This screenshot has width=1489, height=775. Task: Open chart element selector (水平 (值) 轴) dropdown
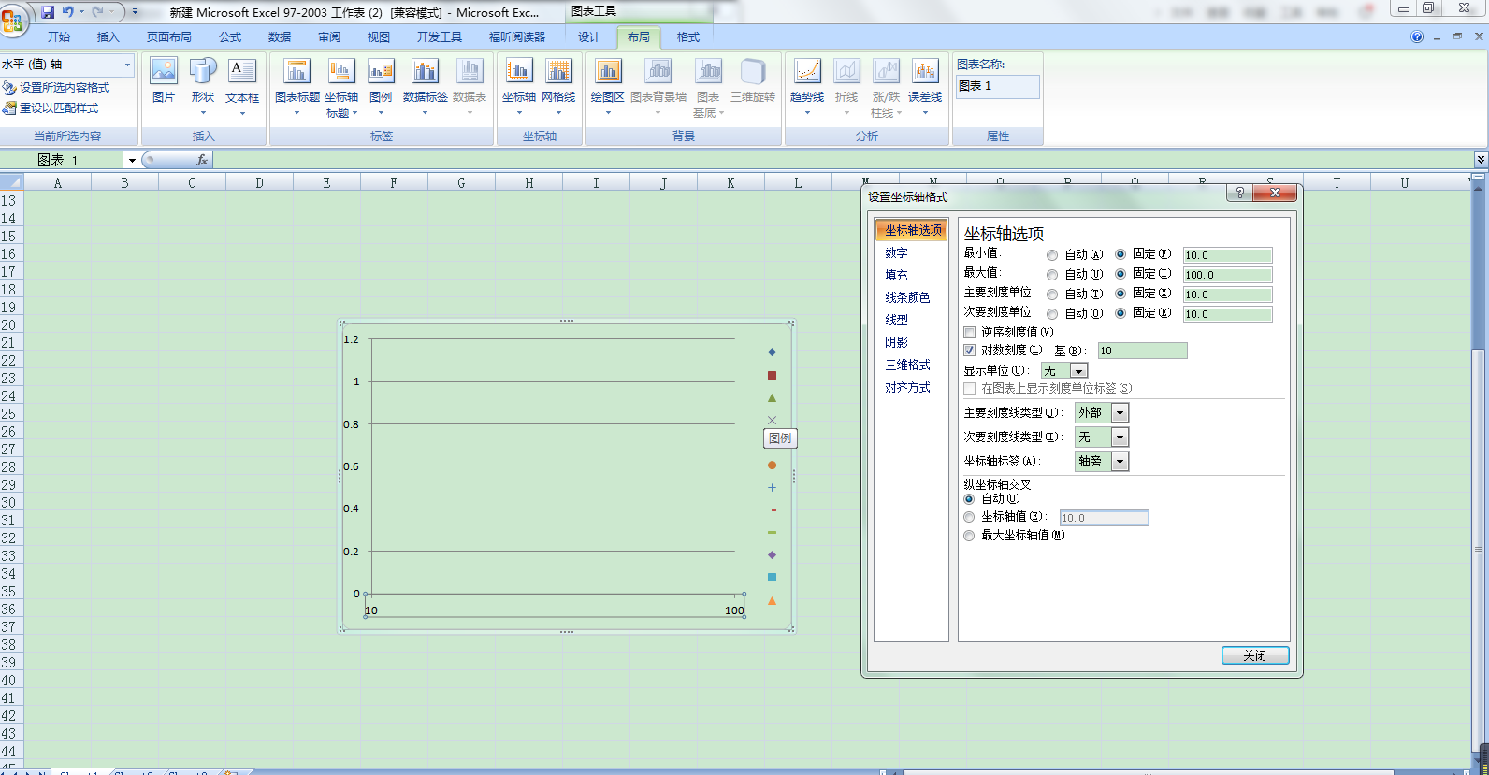pos(127,65)
